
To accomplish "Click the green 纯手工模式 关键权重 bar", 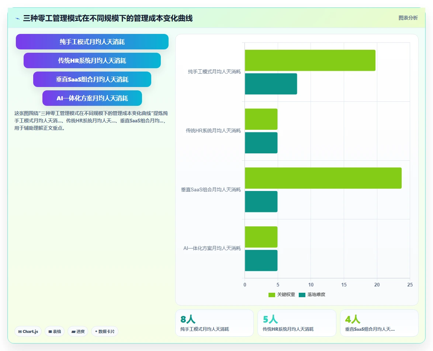I will click(x=310, y=60).
